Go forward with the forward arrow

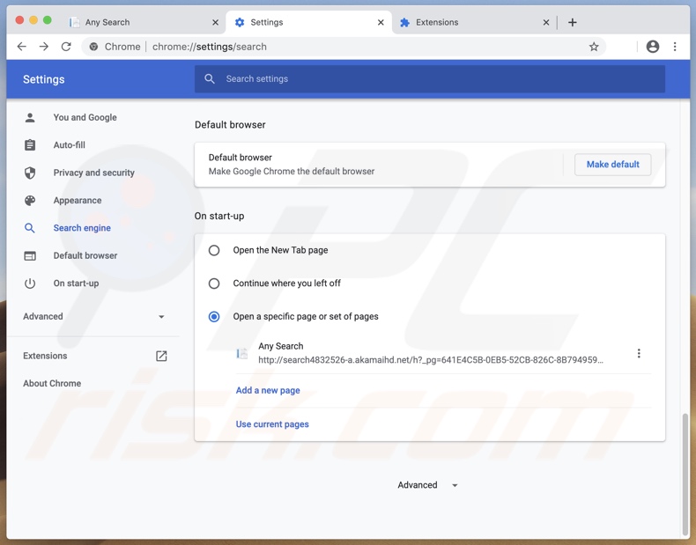coord(43,47)
